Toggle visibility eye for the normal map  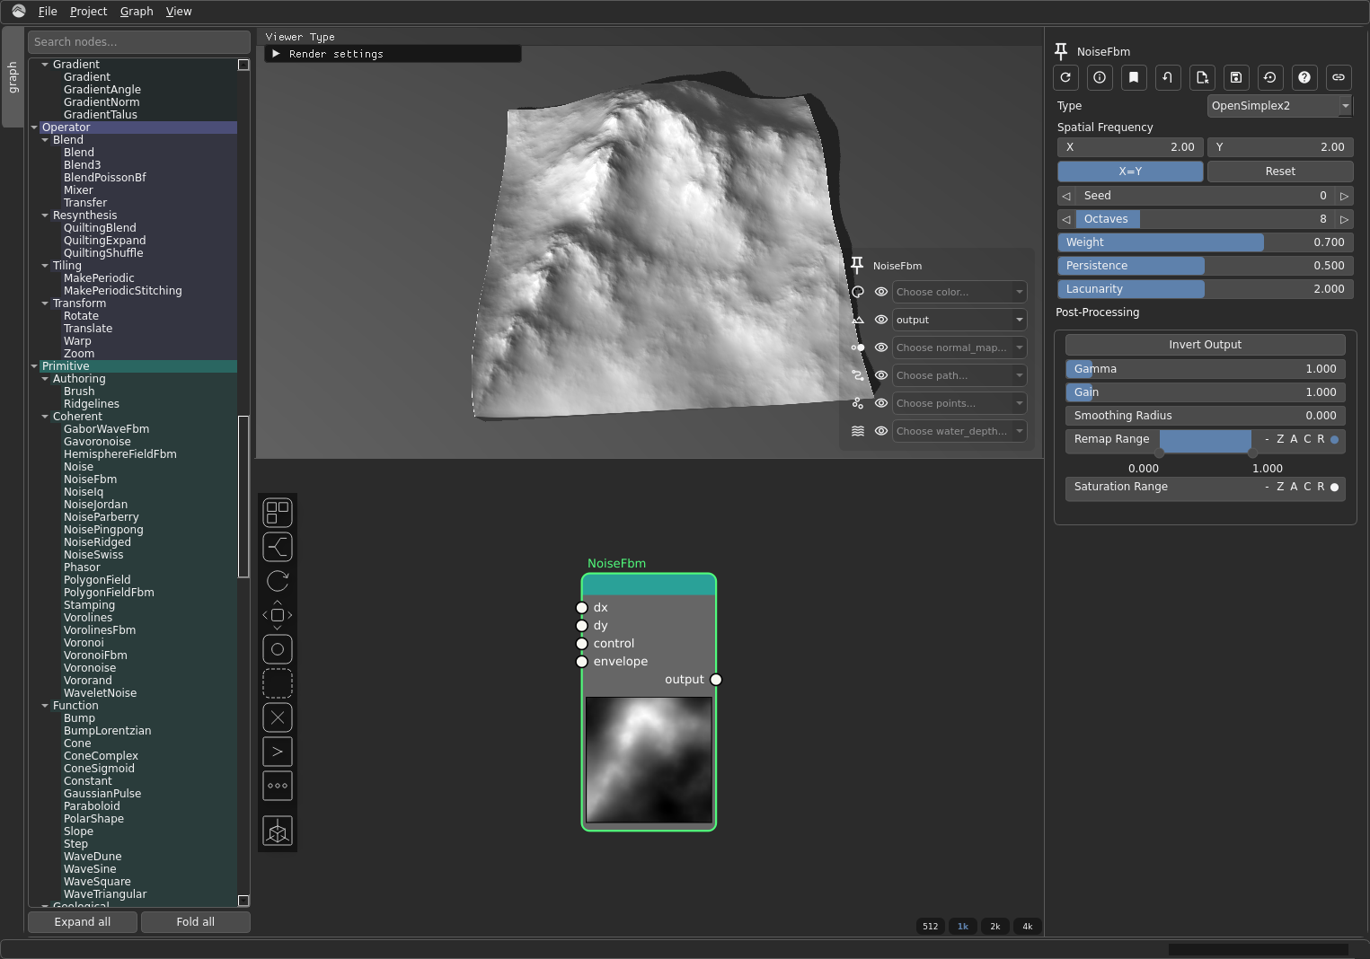click(x=881, y=348)
